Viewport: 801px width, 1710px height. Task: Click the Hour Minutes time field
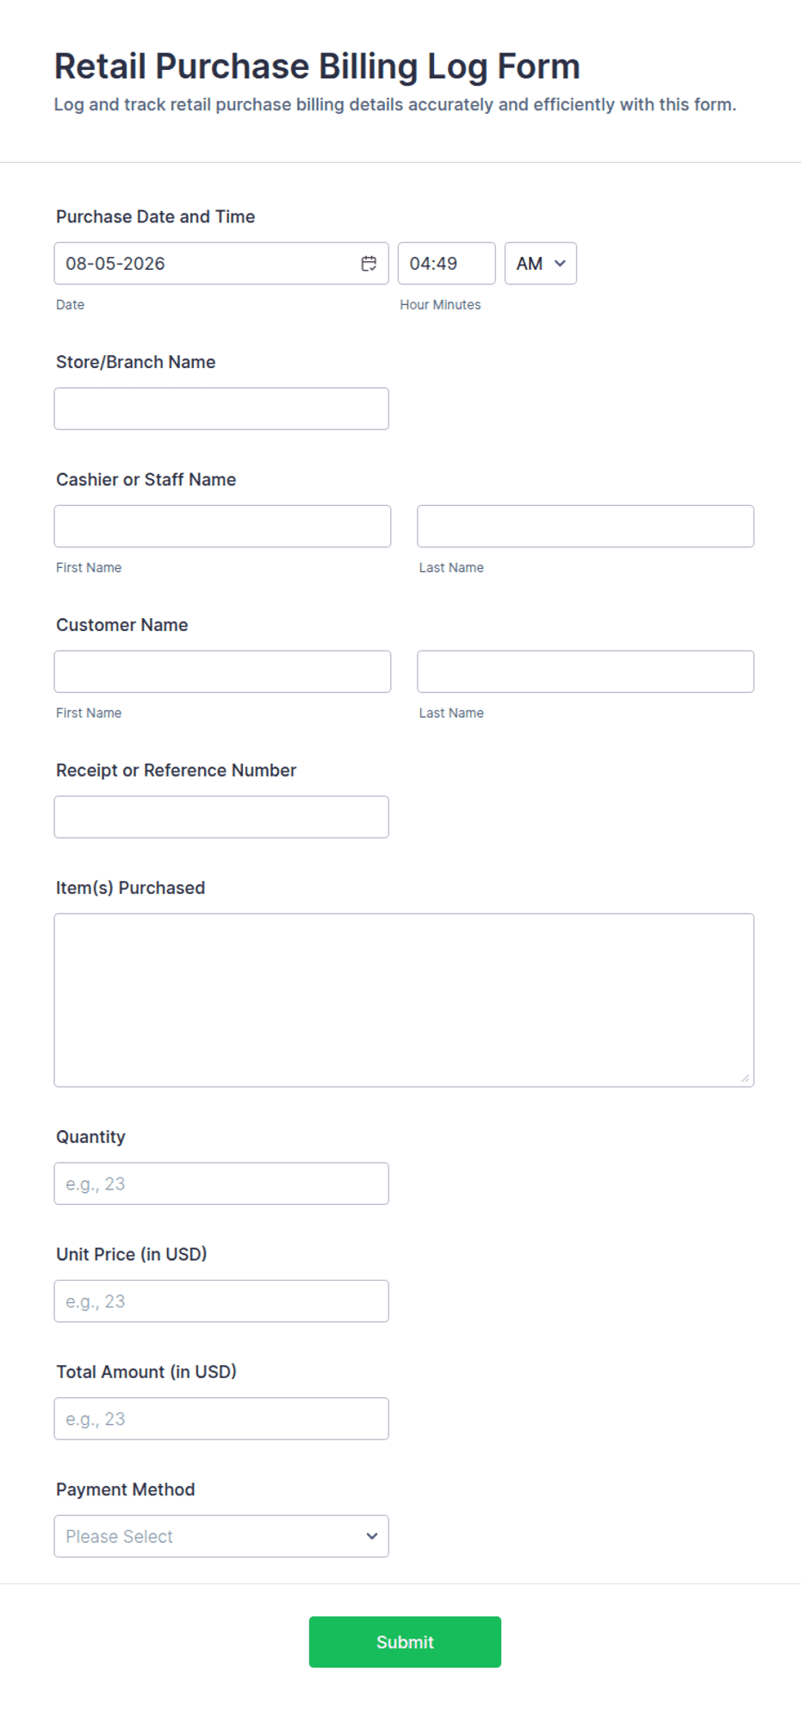click(x=446, y=264)
